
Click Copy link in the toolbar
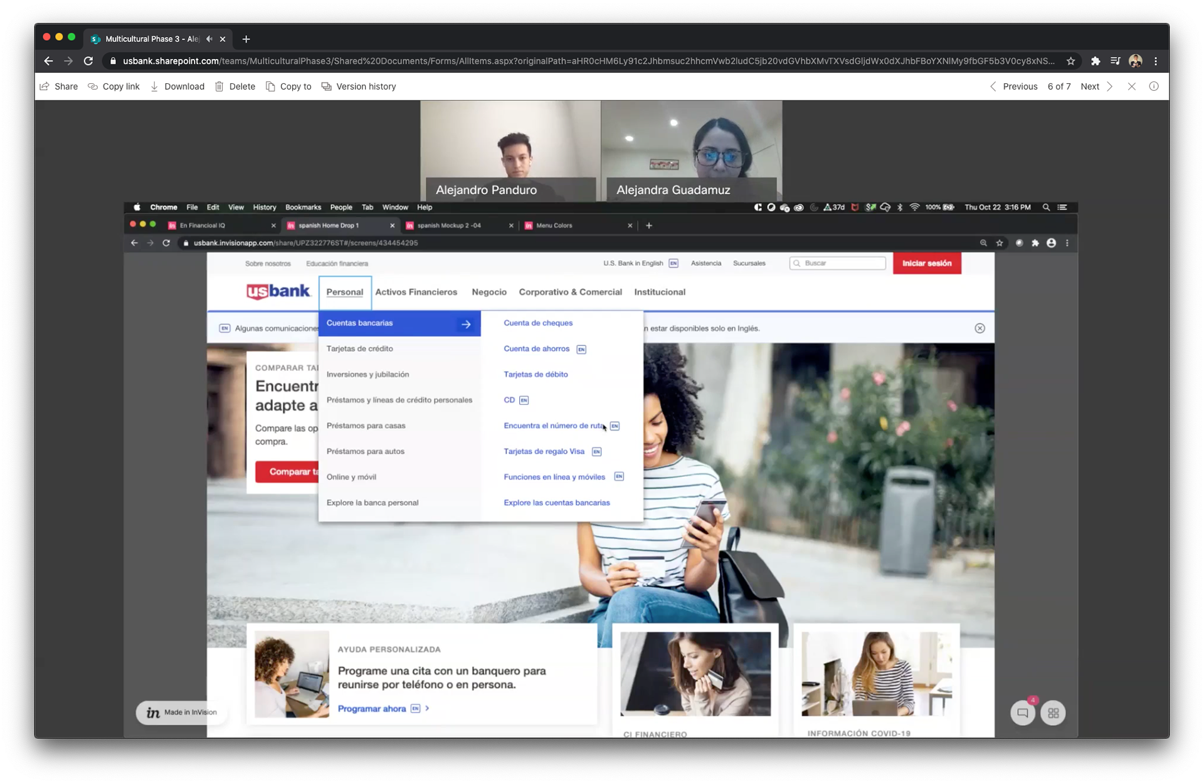pyautogui.click(x=114, y=86)
